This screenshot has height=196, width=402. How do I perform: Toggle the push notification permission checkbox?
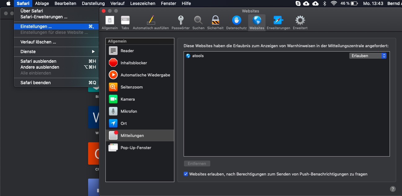pyautogui.click(x=186, y=174)
